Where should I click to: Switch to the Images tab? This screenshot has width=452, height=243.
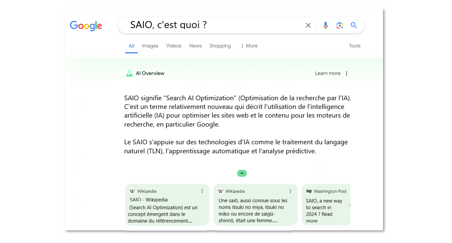point(150,46)
